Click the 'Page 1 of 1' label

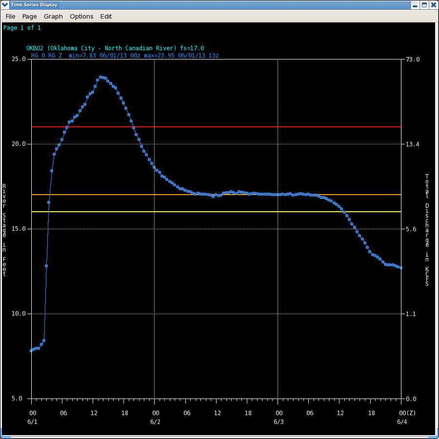[x=22, y=28]
